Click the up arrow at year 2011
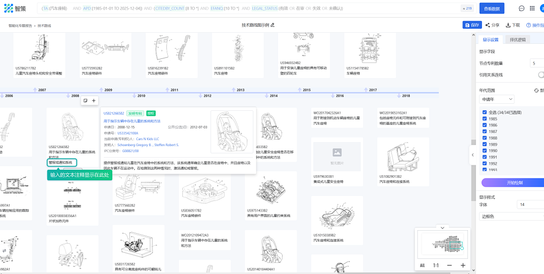The width and height of the screenshot is (544, 274). click(x=167, y=90)
